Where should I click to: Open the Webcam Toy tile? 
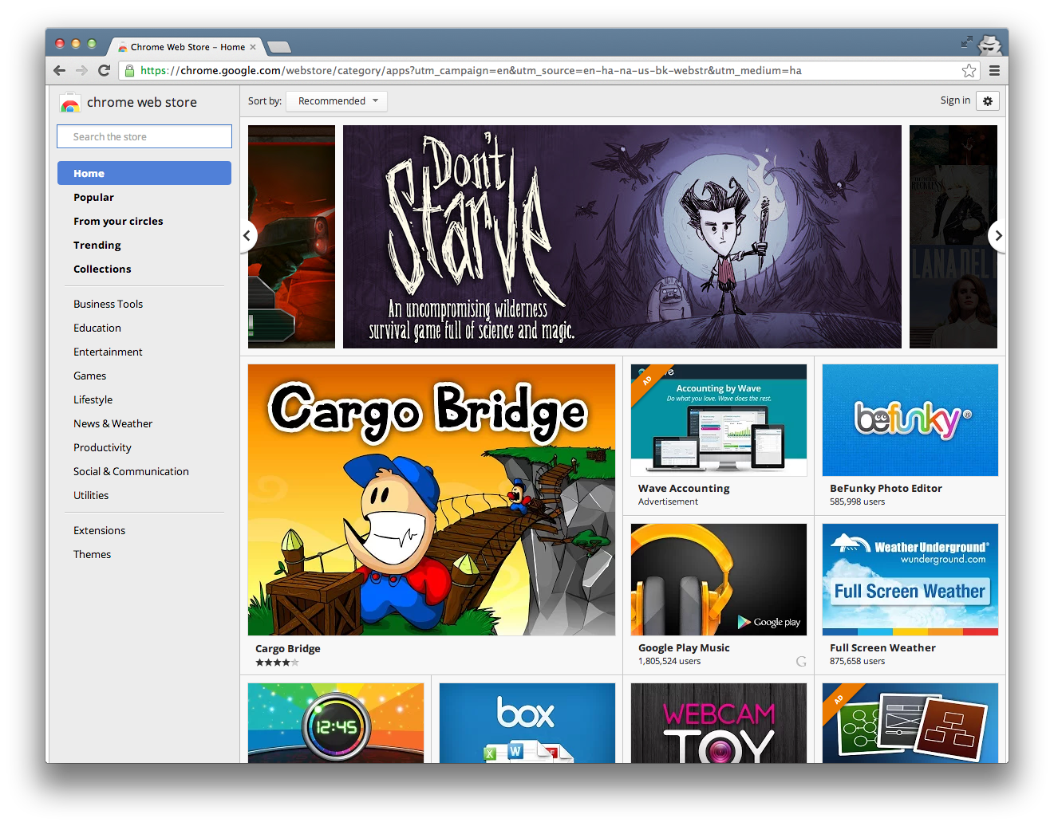point(718,723)
